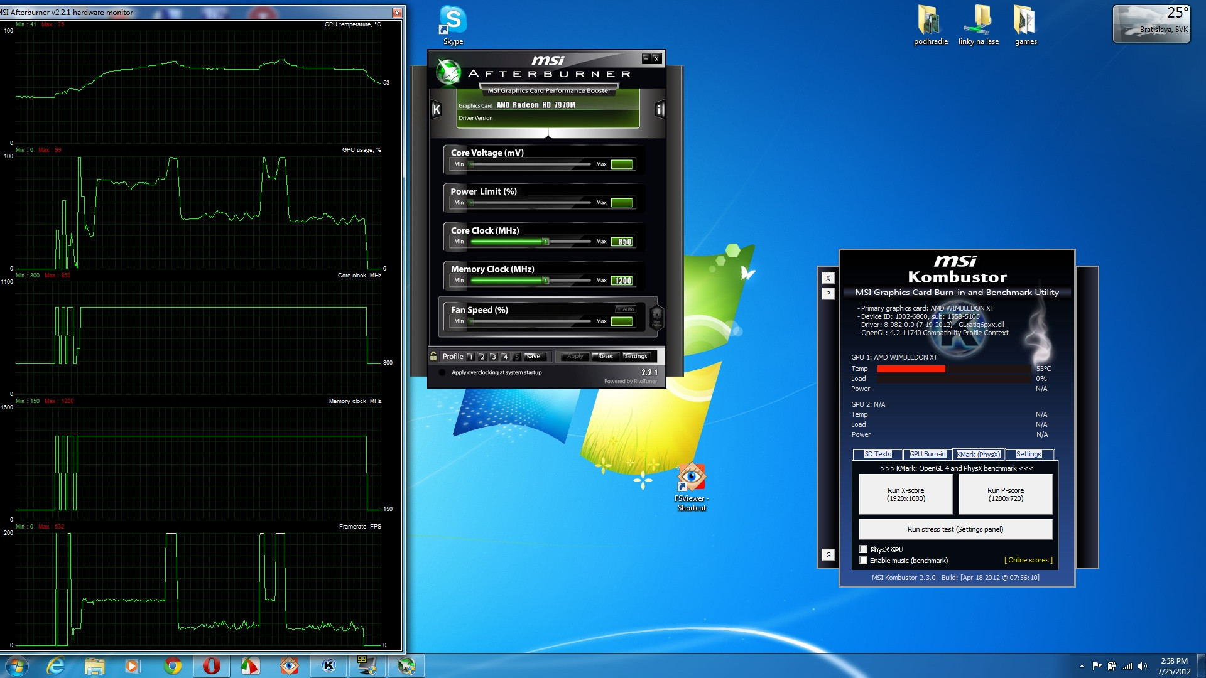Click the Kombustor X close button

(828, 278)
